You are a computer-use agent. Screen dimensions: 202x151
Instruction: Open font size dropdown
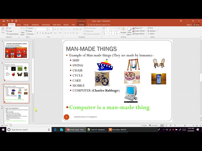(53, 29)
